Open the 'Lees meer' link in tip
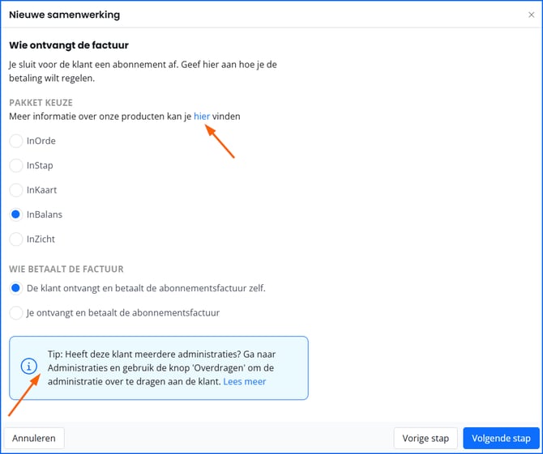543x454 pixels. coord(245,381)
